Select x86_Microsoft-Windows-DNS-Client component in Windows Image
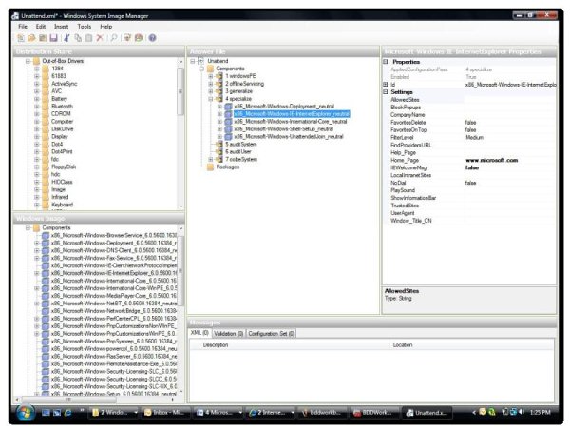570x431 pixels. tap(114, 250)
